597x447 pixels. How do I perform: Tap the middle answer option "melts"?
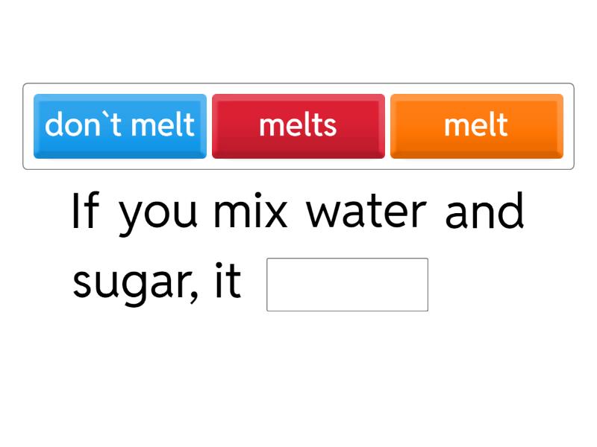click(x=298, y=125)
